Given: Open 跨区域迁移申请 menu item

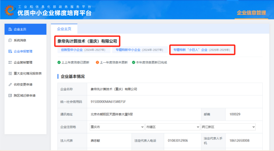Looking at the screenshot, I should [x=26, y=95].
